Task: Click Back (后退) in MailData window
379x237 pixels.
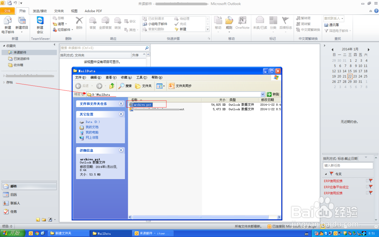Action: point(82,86)
